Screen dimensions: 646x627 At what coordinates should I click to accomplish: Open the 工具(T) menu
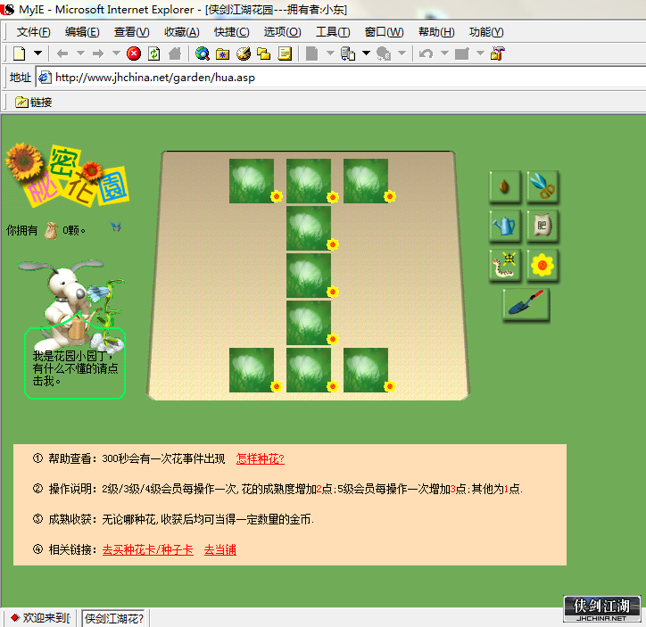click(333, 32)
